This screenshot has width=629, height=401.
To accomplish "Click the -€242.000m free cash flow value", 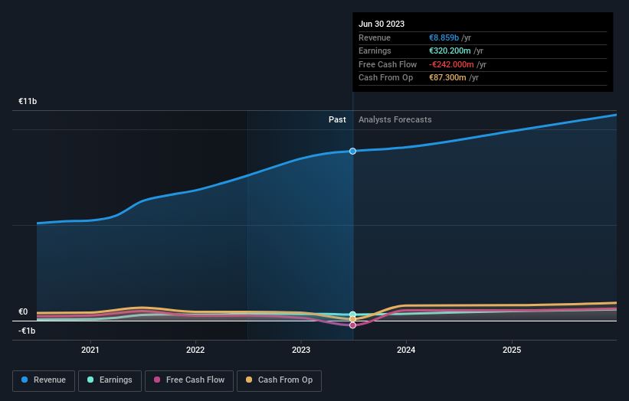I will point(451,64).
